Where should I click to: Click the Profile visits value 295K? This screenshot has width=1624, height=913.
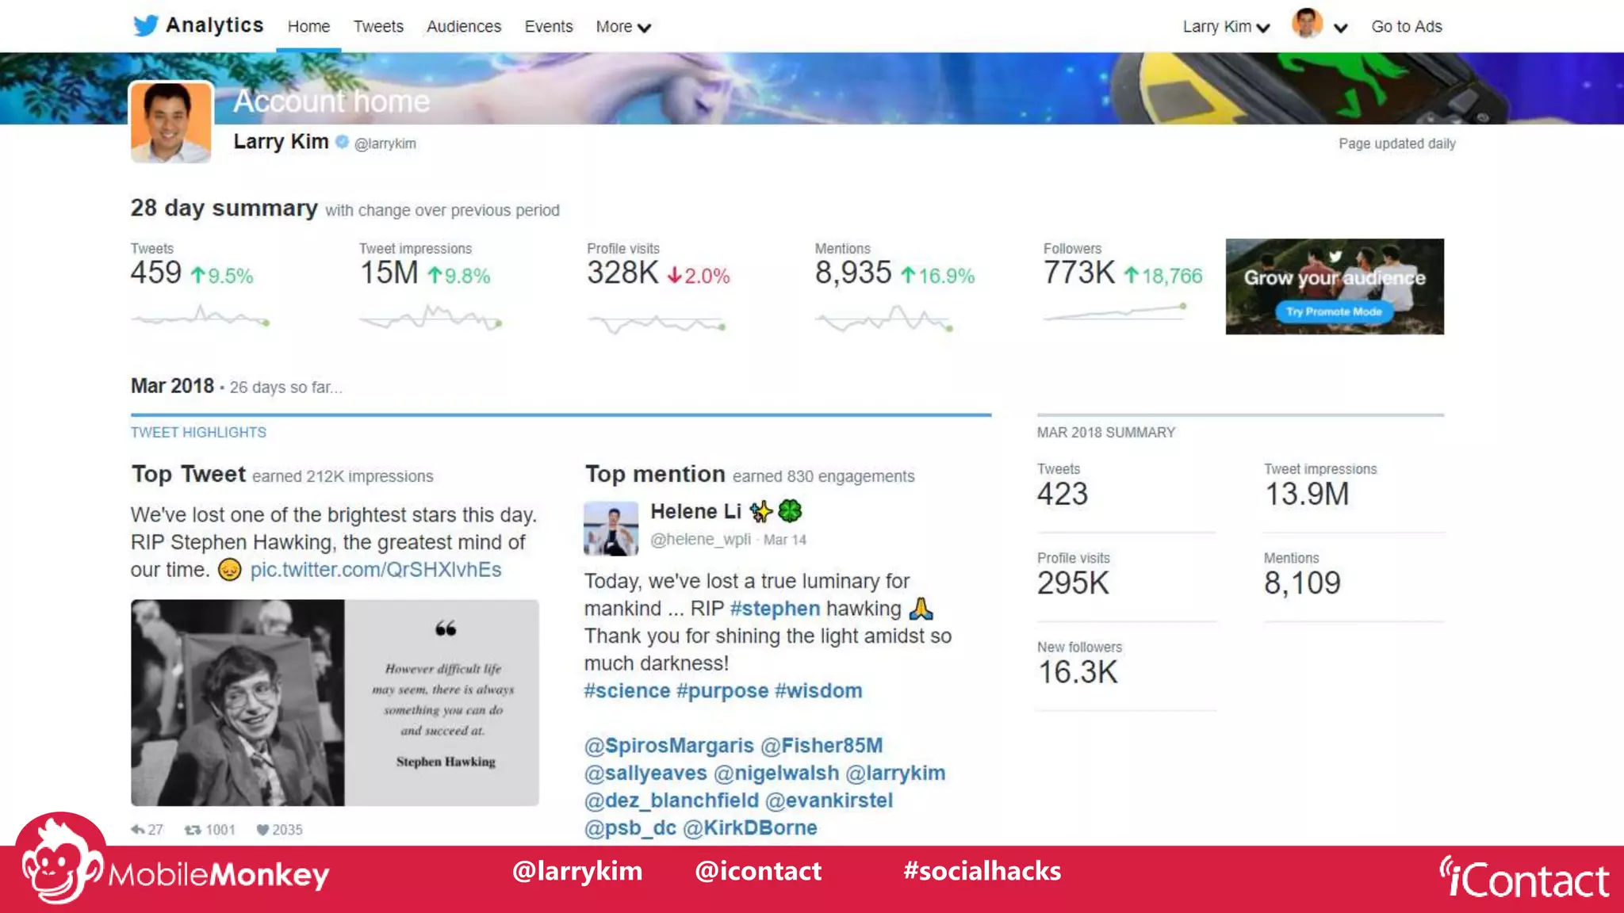[1073, 583]
